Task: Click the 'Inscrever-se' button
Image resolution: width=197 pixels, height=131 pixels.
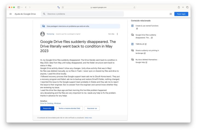Action: pyautogui.click(x=92, y=108)
